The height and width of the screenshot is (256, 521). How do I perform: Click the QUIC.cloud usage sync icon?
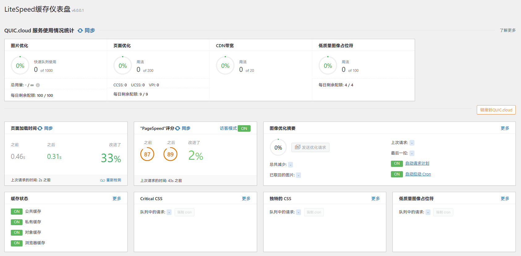point(80,31)
